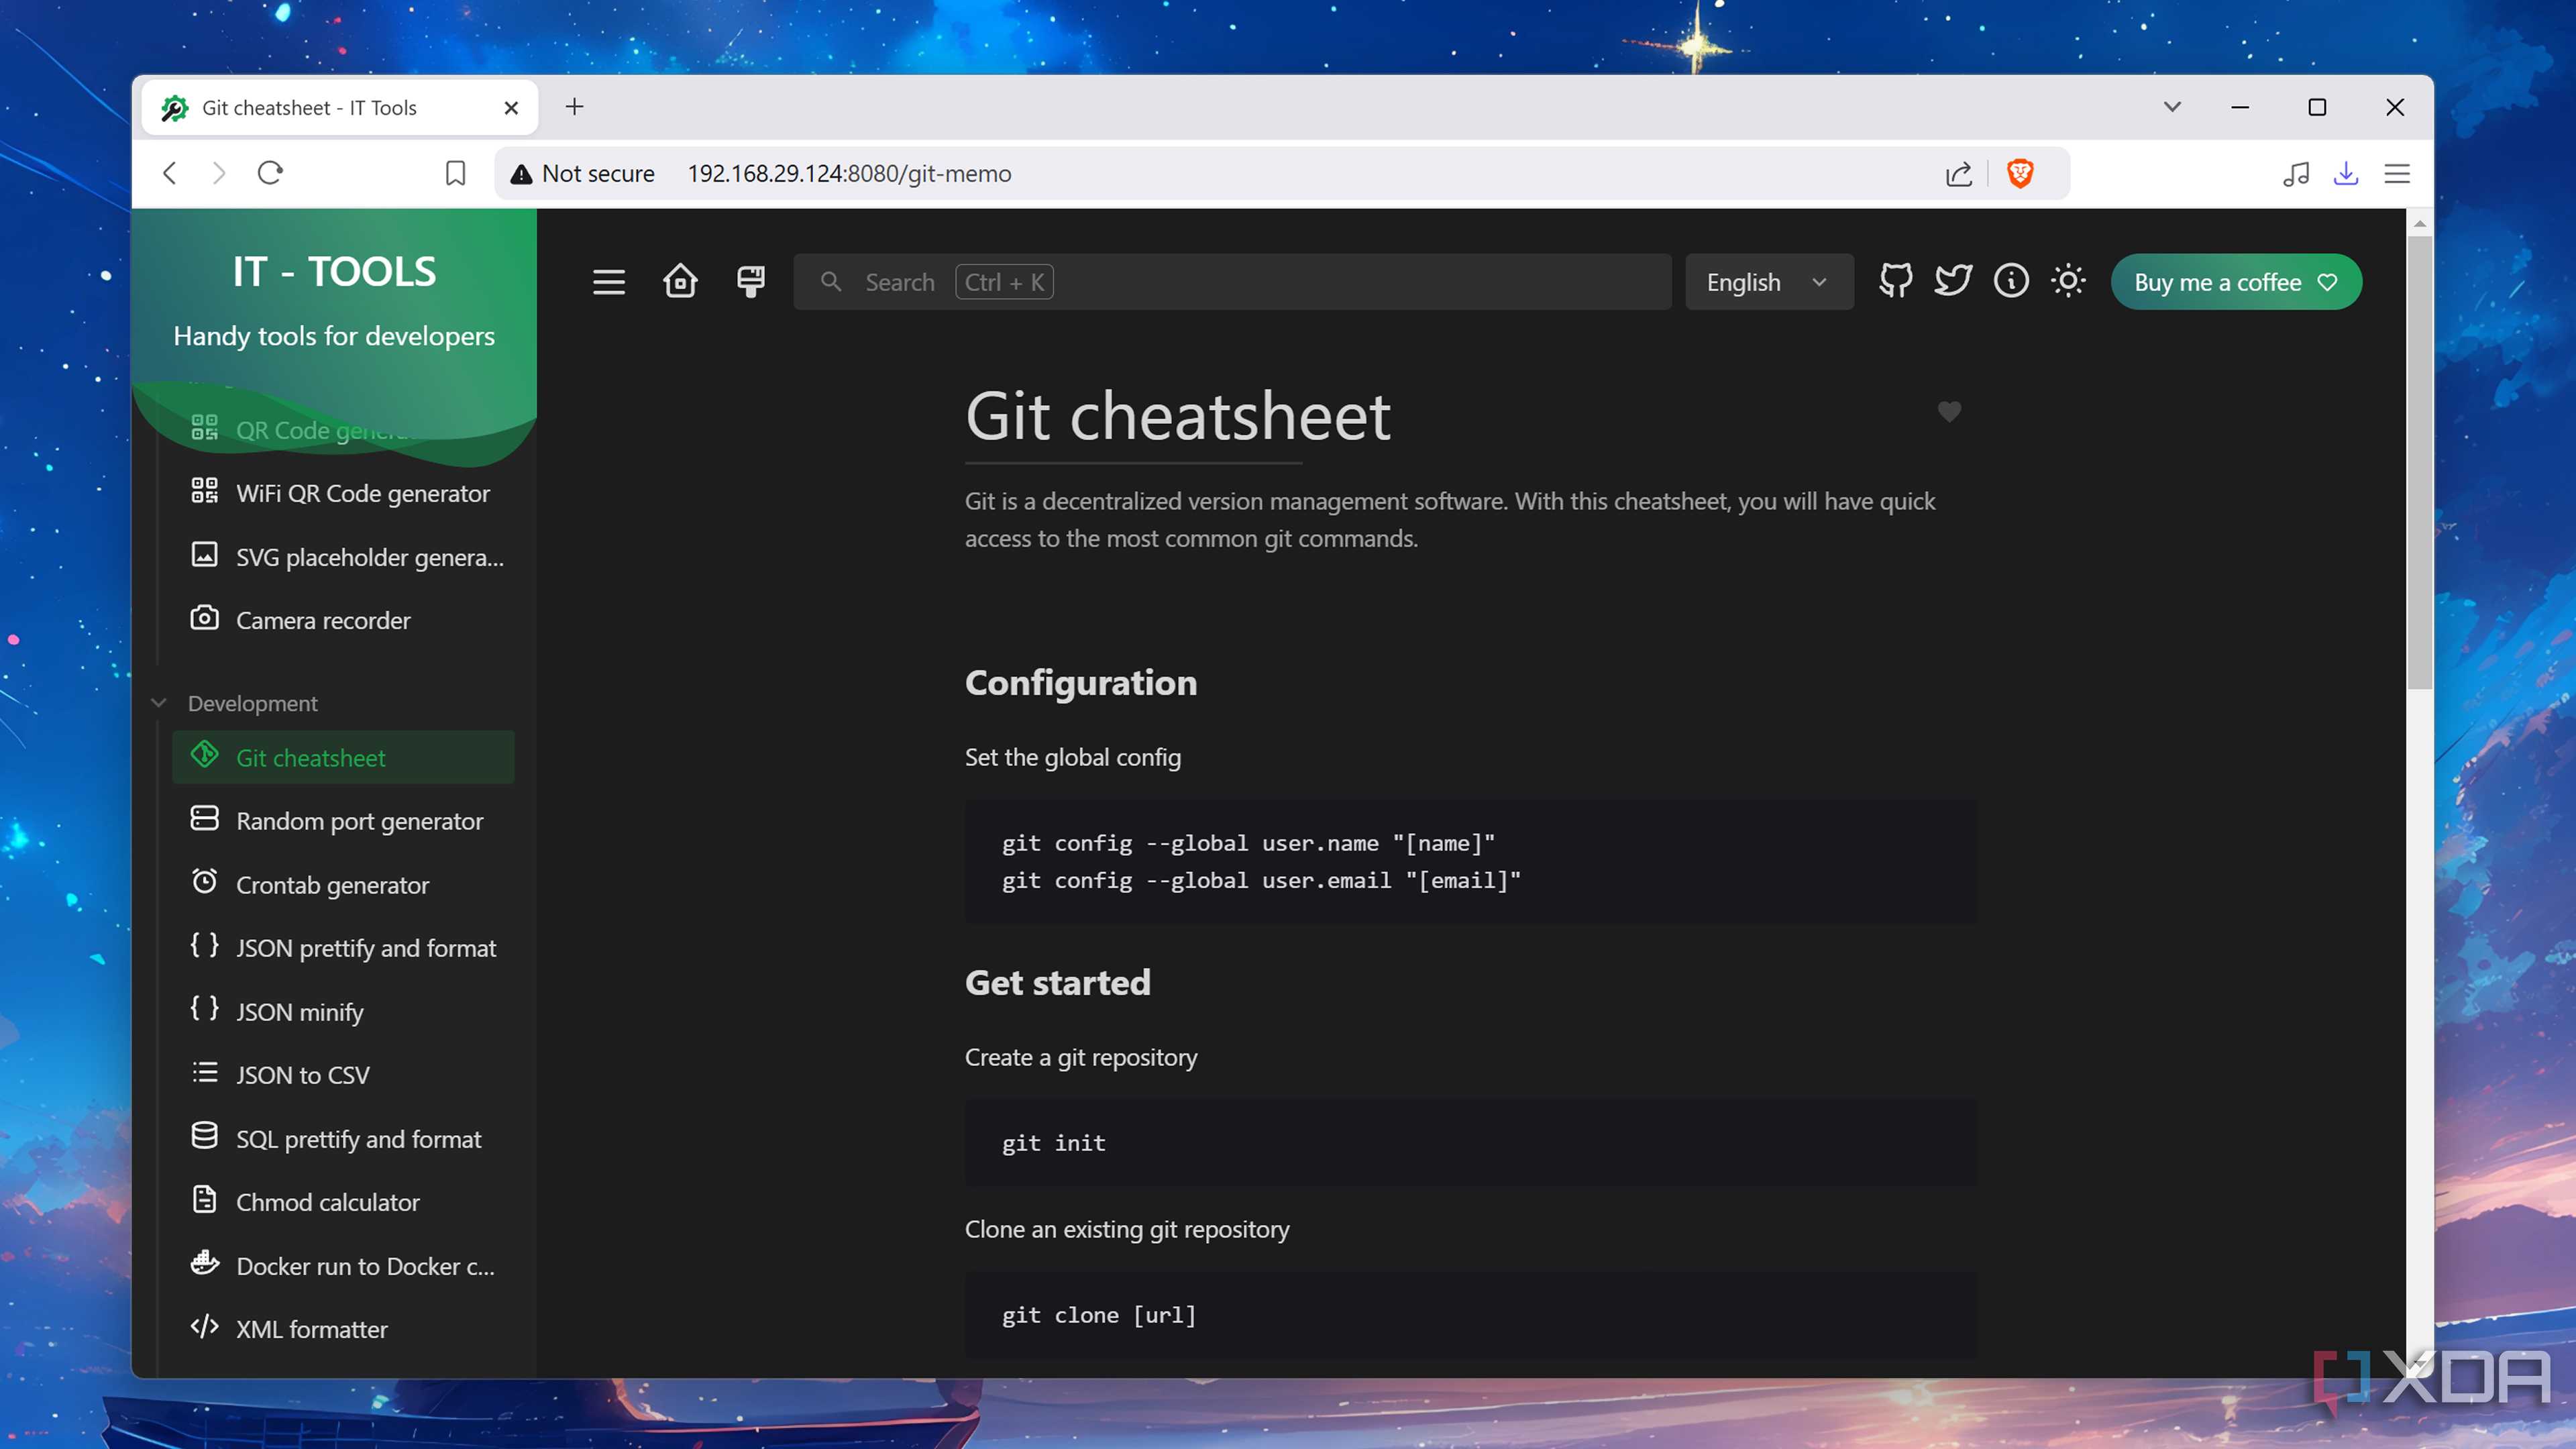Toggle the sidebar menu hamburger icon

pyautogui.click(x=608, y=282)
